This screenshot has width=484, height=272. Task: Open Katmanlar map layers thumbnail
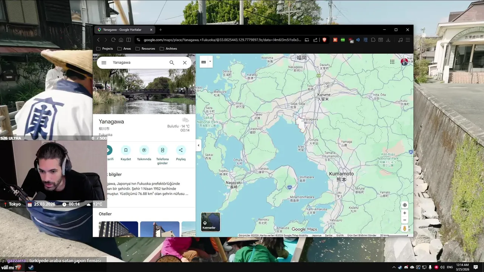(x=211, y=222)
